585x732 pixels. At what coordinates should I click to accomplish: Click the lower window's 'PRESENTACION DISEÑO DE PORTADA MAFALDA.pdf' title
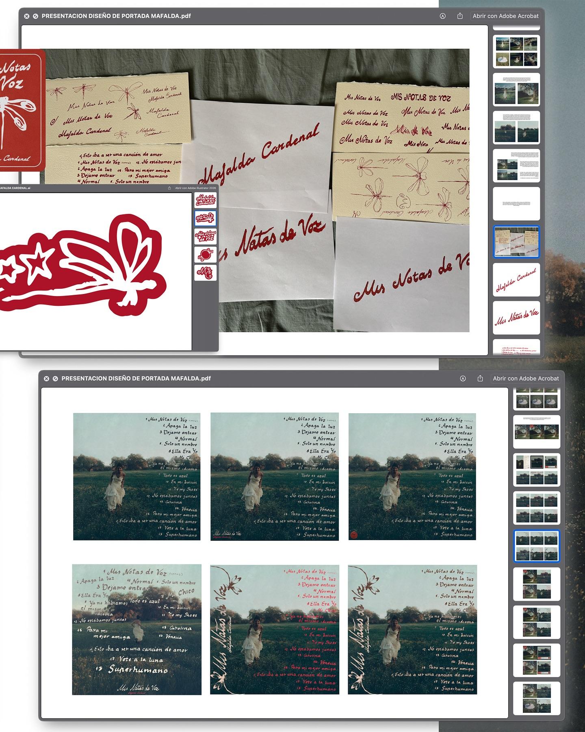pyautogui.click(x=136, y=379)
